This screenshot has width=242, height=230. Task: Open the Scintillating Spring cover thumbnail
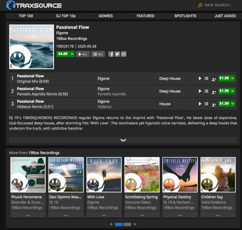click(x=142, y=175)
